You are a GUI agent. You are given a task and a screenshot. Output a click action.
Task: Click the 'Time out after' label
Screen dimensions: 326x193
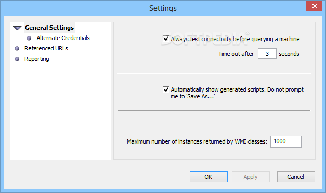point(236,54)
